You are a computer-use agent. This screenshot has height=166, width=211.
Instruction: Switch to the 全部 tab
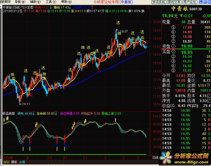click(22, 162)
